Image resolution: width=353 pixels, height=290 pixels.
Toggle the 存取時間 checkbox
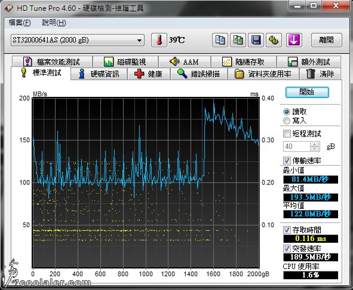pos(287,230)
